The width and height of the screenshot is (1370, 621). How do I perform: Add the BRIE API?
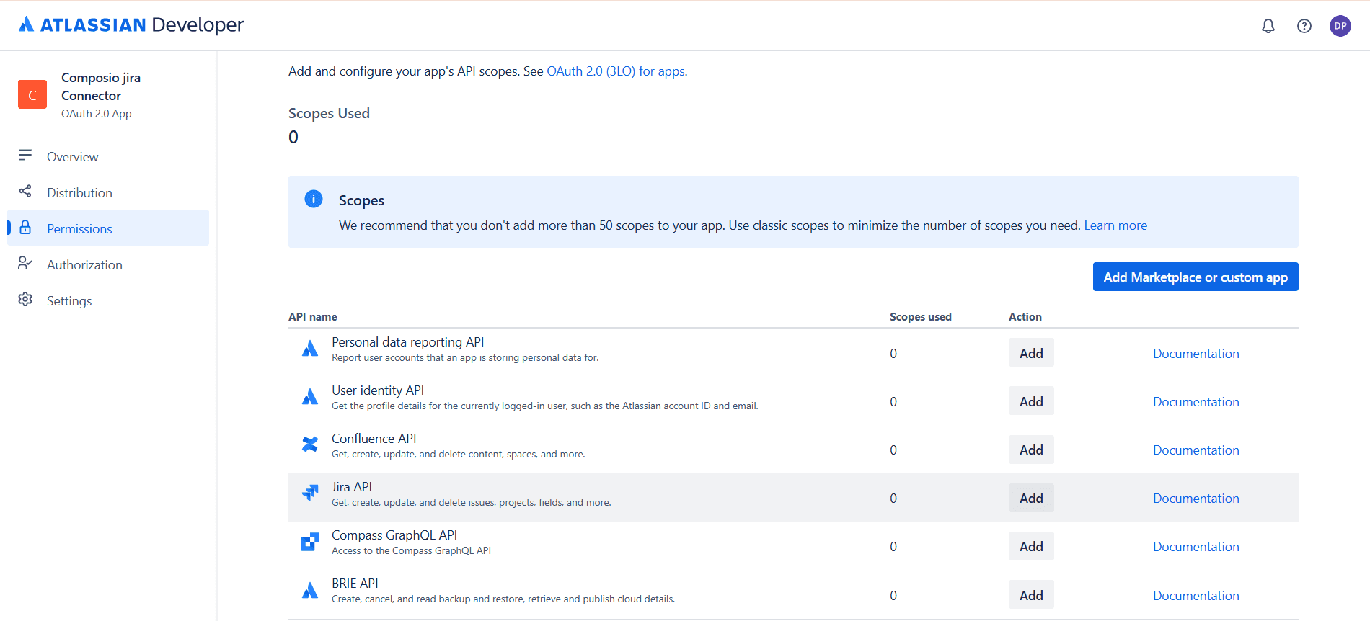[x=1031, y=595]
